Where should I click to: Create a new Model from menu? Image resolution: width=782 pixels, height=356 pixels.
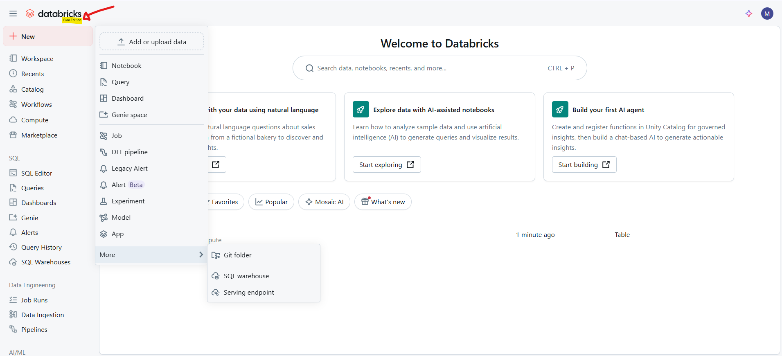click(x=151, y=217)
